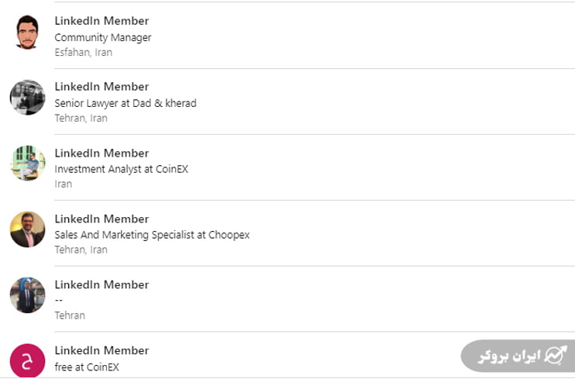Image resolution: width=575 pixels, height=379 pixels.
Task: Click 'Investment Analyst at CoinEX' headline
Action: (x=121, y=169)
